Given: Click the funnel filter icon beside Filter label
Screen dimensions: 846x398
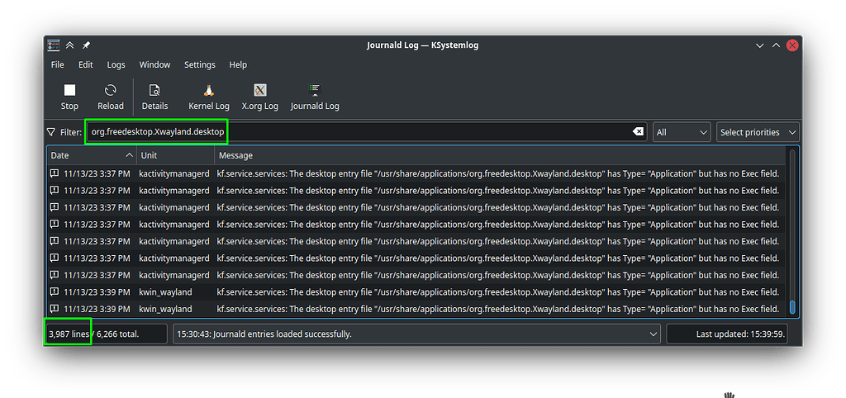Looking at the screenshot, I should [x=52, y=132].
